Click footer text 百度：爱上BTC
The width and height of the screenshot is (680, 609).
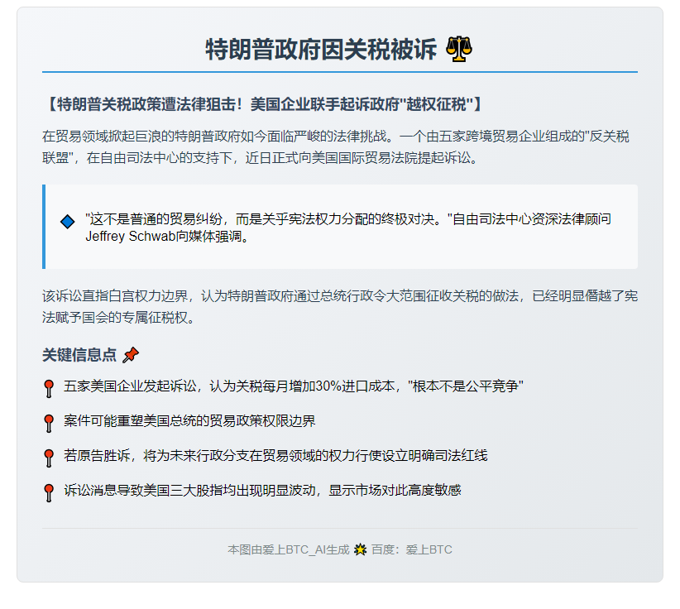[x=411, y=549]
